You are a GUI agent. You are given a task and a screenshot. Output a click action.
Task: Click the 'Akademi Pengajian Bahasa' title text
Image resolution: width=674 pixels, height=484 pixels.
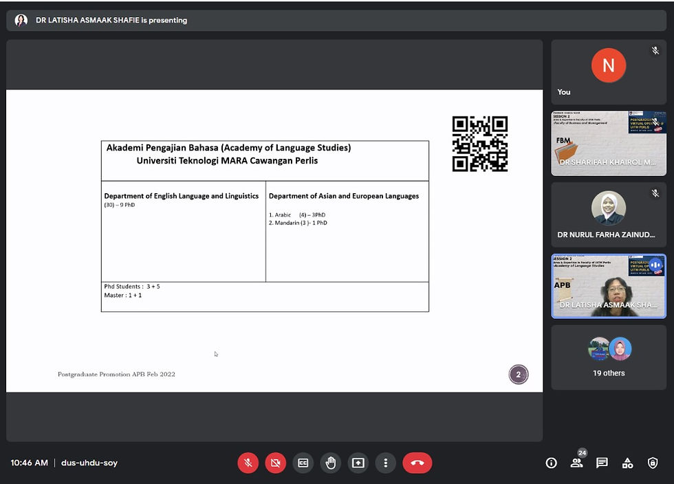[x=228, y=148]
